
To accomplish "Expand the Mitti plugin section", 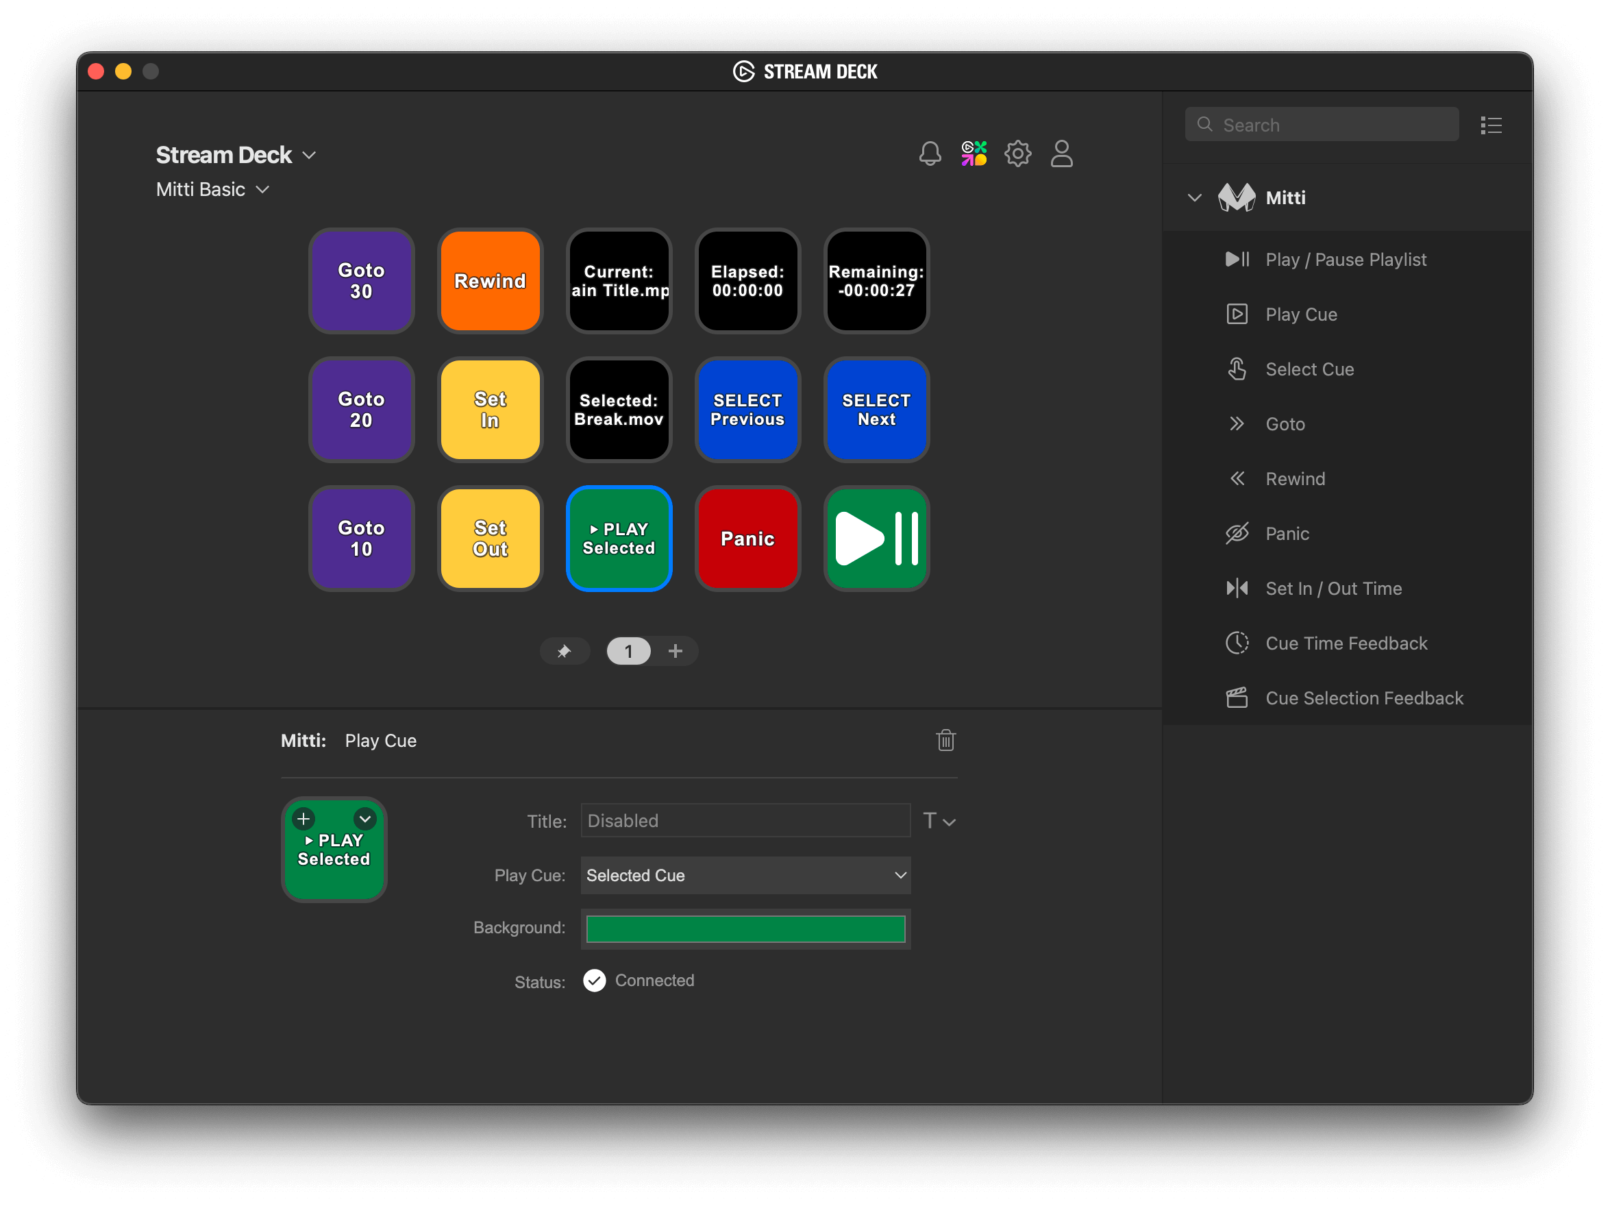I will pos(1196,197).
